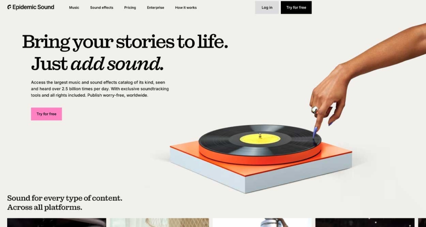
Task: Click the yellow label on the vinyl record
Action: click(260, 138)
